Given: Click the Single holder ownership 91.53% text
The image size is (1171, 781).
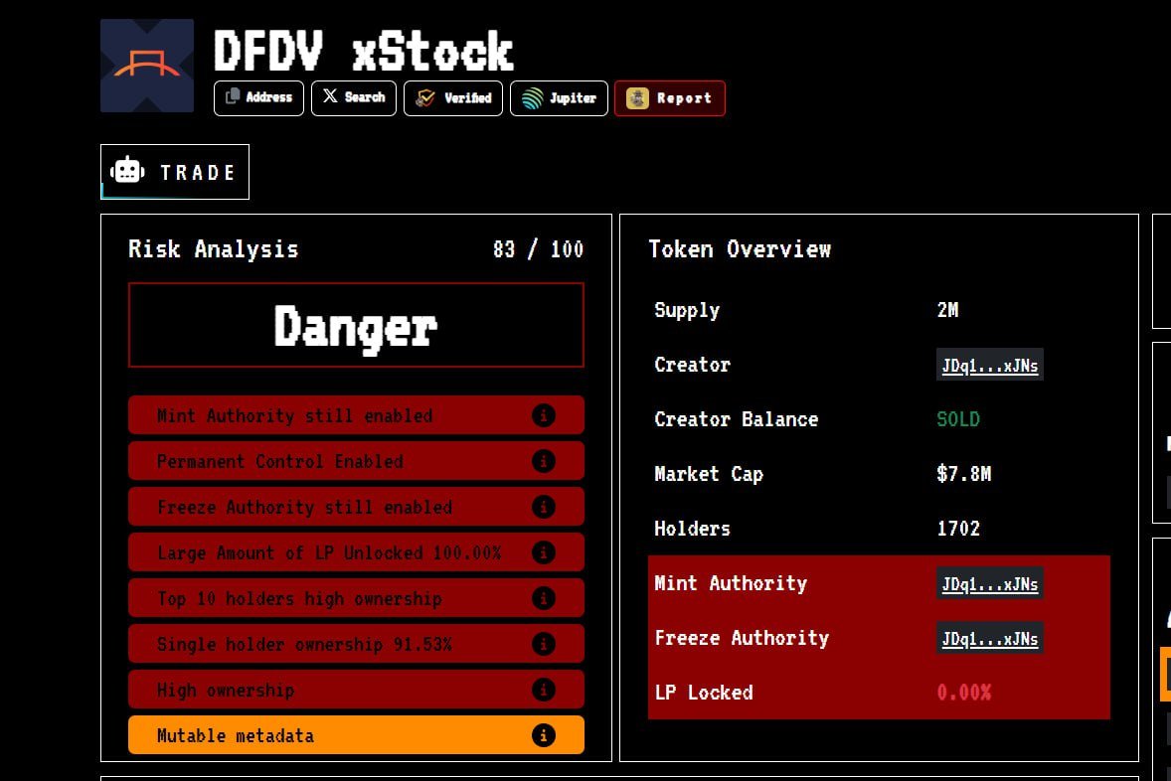Looking at the screenshot, I should click(304, 644).
